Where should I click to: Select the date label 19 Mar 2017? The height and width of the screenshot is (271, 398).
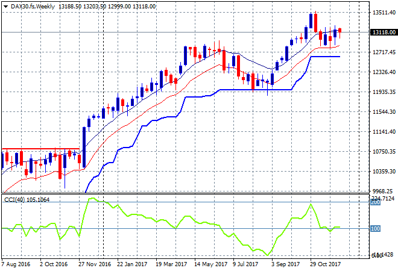[171, 264]
